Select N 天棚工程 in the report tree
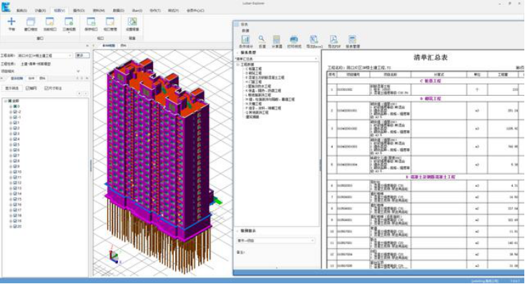This screenshot has width=525, height=284. [x=254, y=104]
